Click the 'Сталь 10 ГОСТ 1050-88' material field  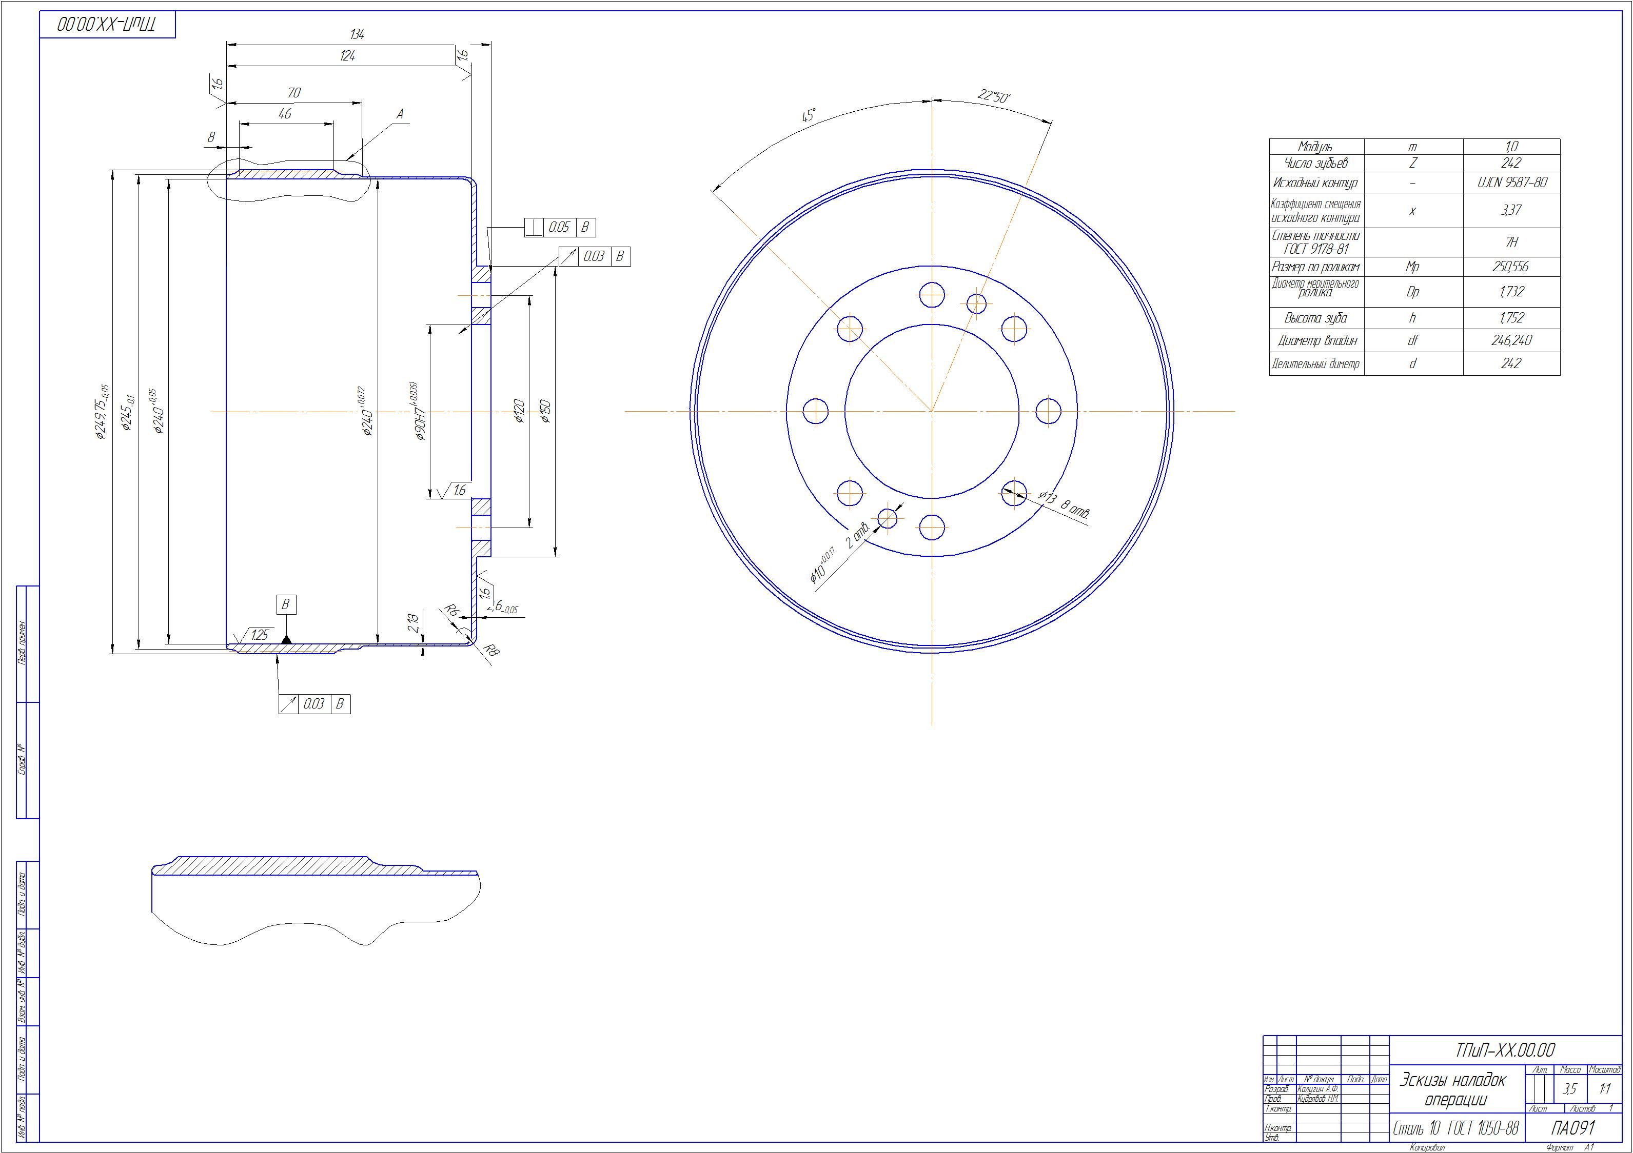(1456, 1129)
